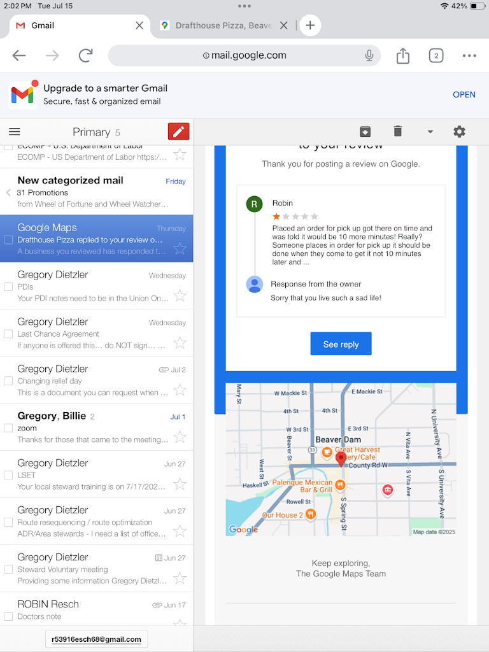Click the red map pin in Beaver Dam
Viewport: 489px width, 652px height.
pos(341,459)
